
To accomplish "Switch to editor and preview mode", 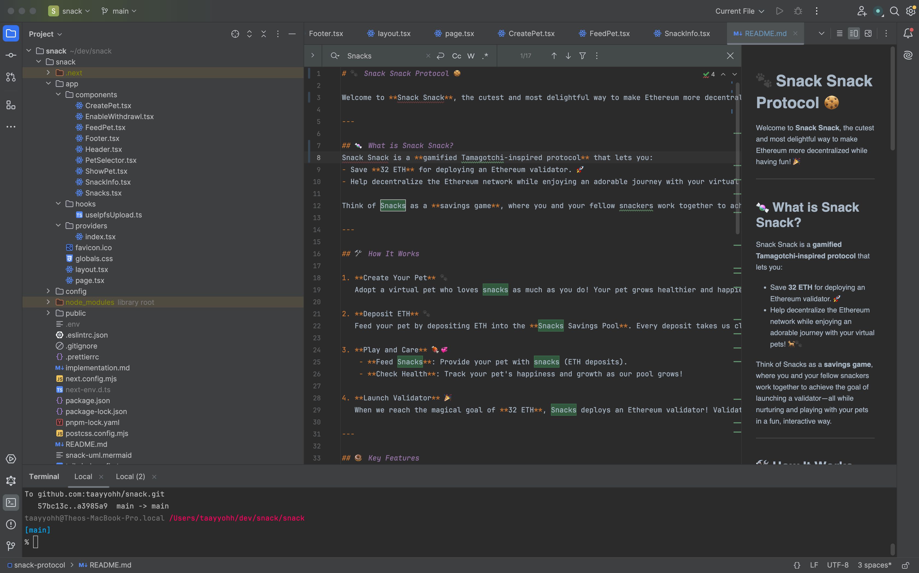I will tap(854, 33).
